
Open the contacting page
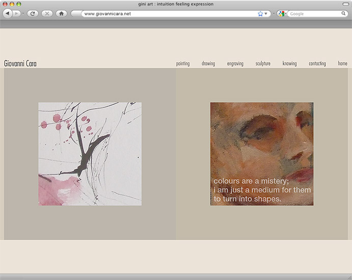click(x=317, y=64)
